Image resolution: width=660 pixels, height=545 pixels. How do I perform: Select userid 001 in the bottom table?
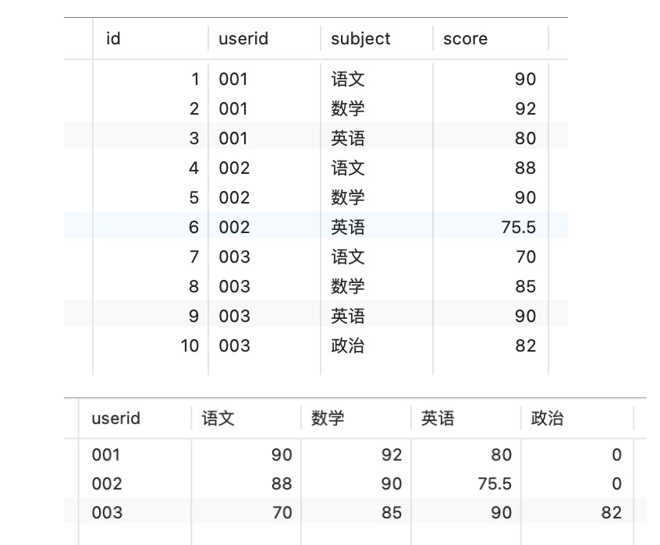(106, 455)
